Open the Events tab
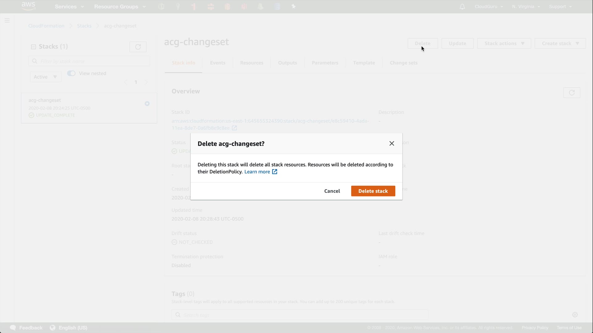This screenshot has height=333, width=593. pos(217,63)
